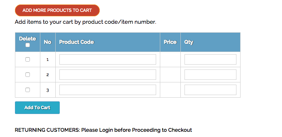Toggle the select-all checkbox under Delete header
Viewport: 282px width, 137px height.
click(x=28, y=45)
